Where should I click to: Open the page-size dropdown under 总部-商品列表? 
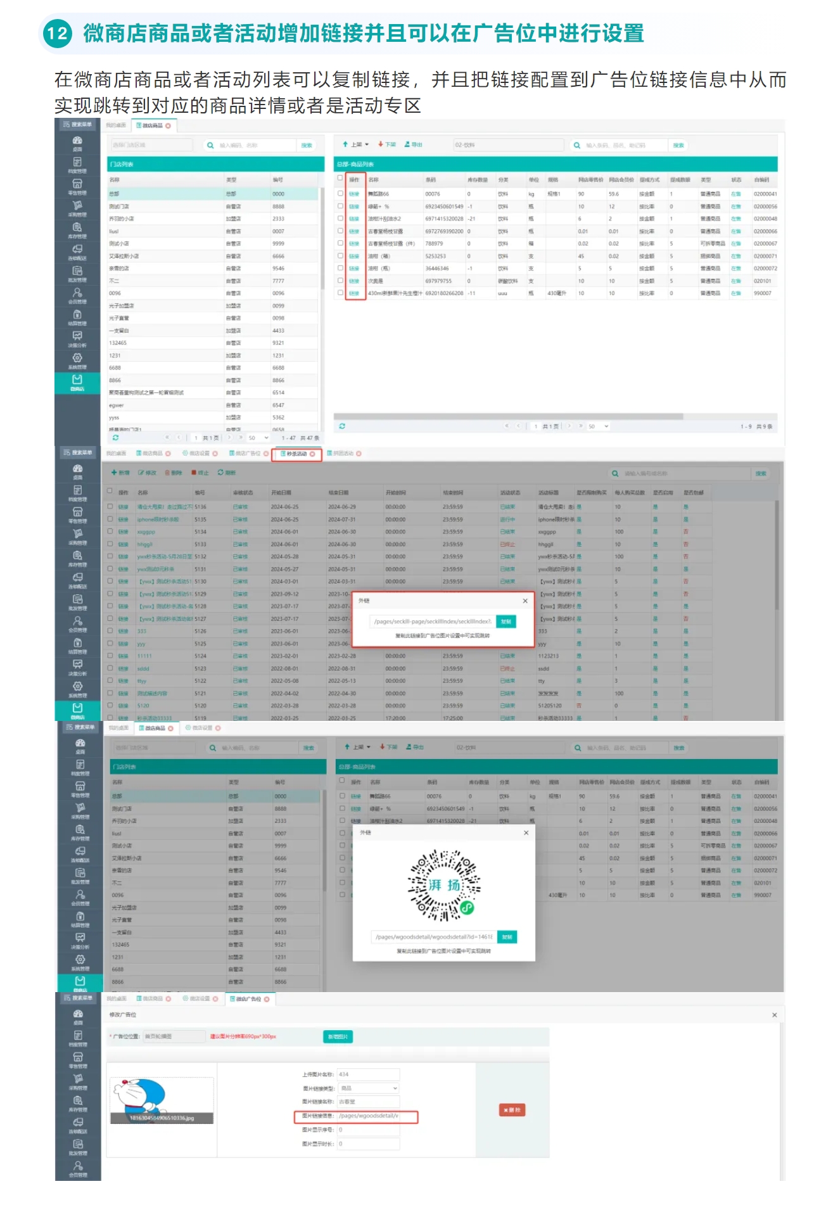(599, 426)
